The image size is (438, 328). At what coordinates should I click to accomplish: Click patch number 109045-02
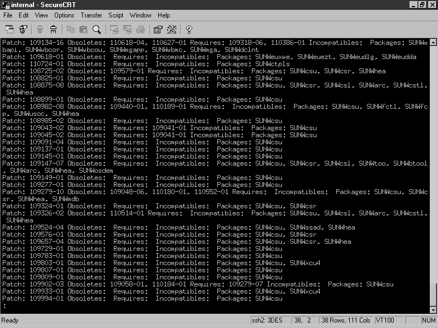pos(47,135)
